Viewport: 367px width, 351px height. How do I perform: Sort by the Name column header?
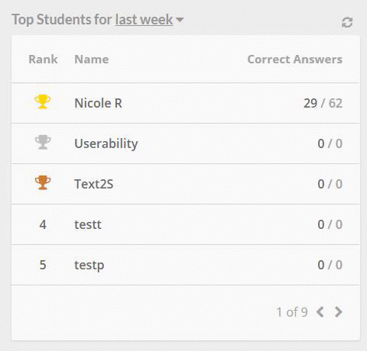[x=92, y=60]
